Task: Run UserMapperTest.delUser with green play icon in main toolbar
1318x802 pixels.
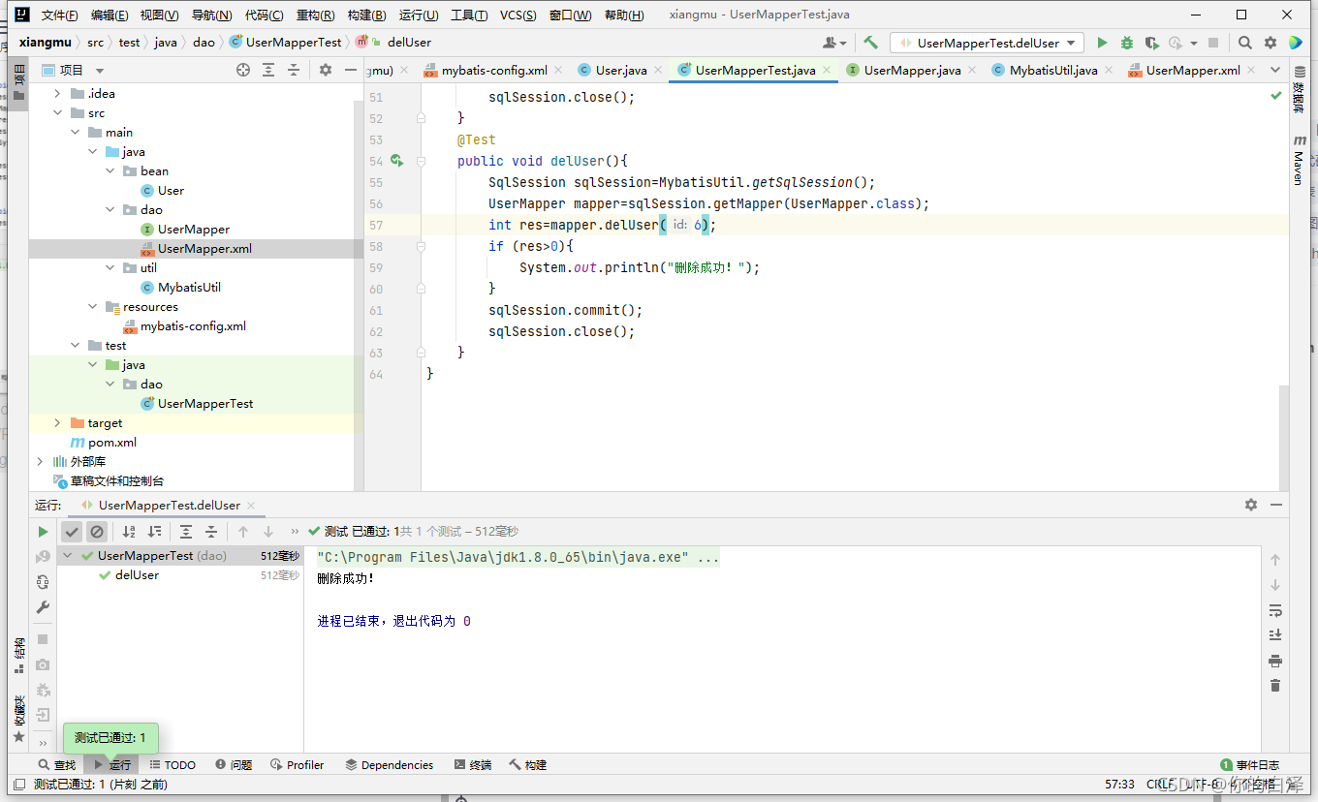Action: coord(1102,43)
